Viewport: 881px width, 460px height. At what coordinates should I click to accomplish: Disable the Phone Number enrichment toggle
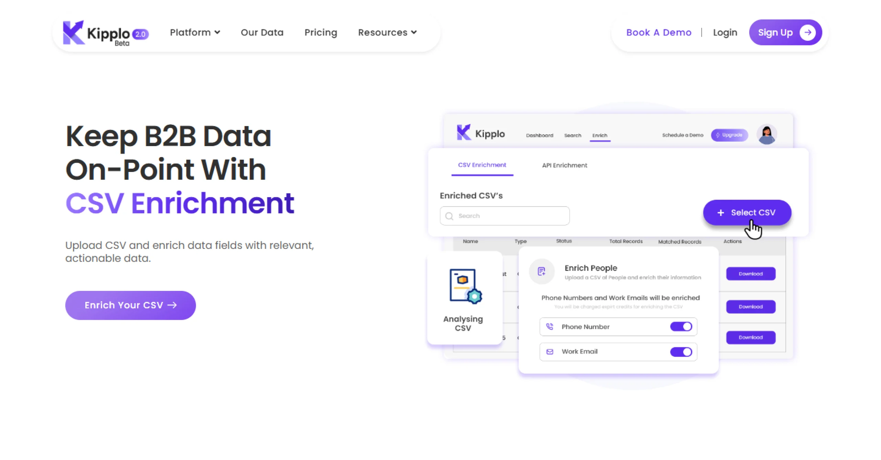point(681,327)
